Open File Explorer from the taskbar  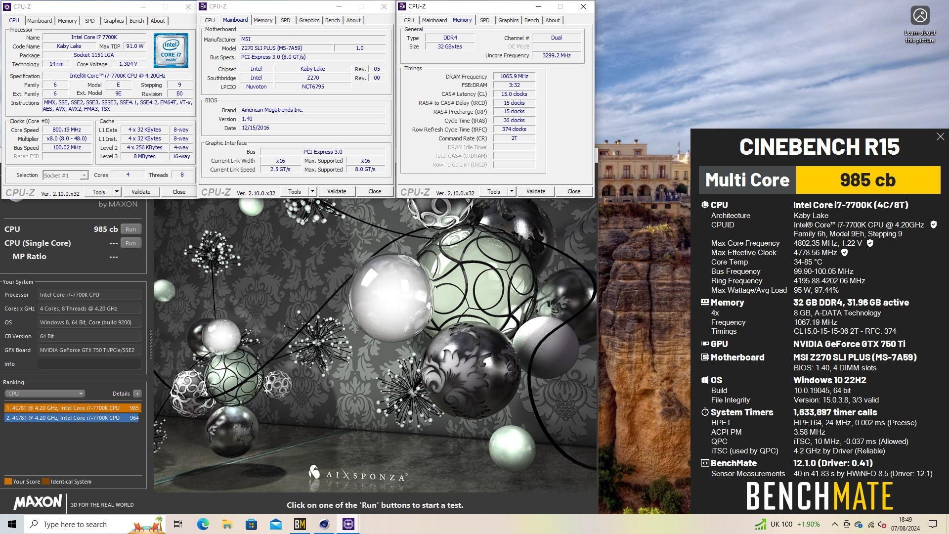click(227, 524)
